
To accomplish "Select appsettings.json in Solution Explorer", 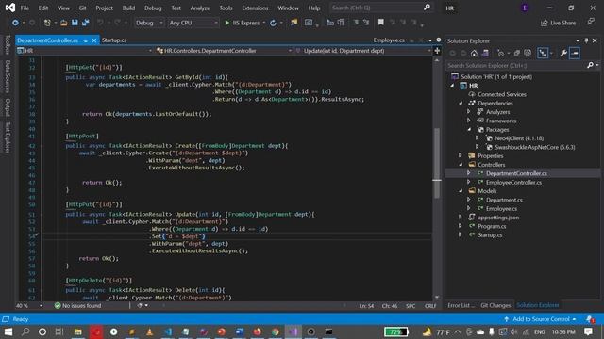I will coord(498,218).
